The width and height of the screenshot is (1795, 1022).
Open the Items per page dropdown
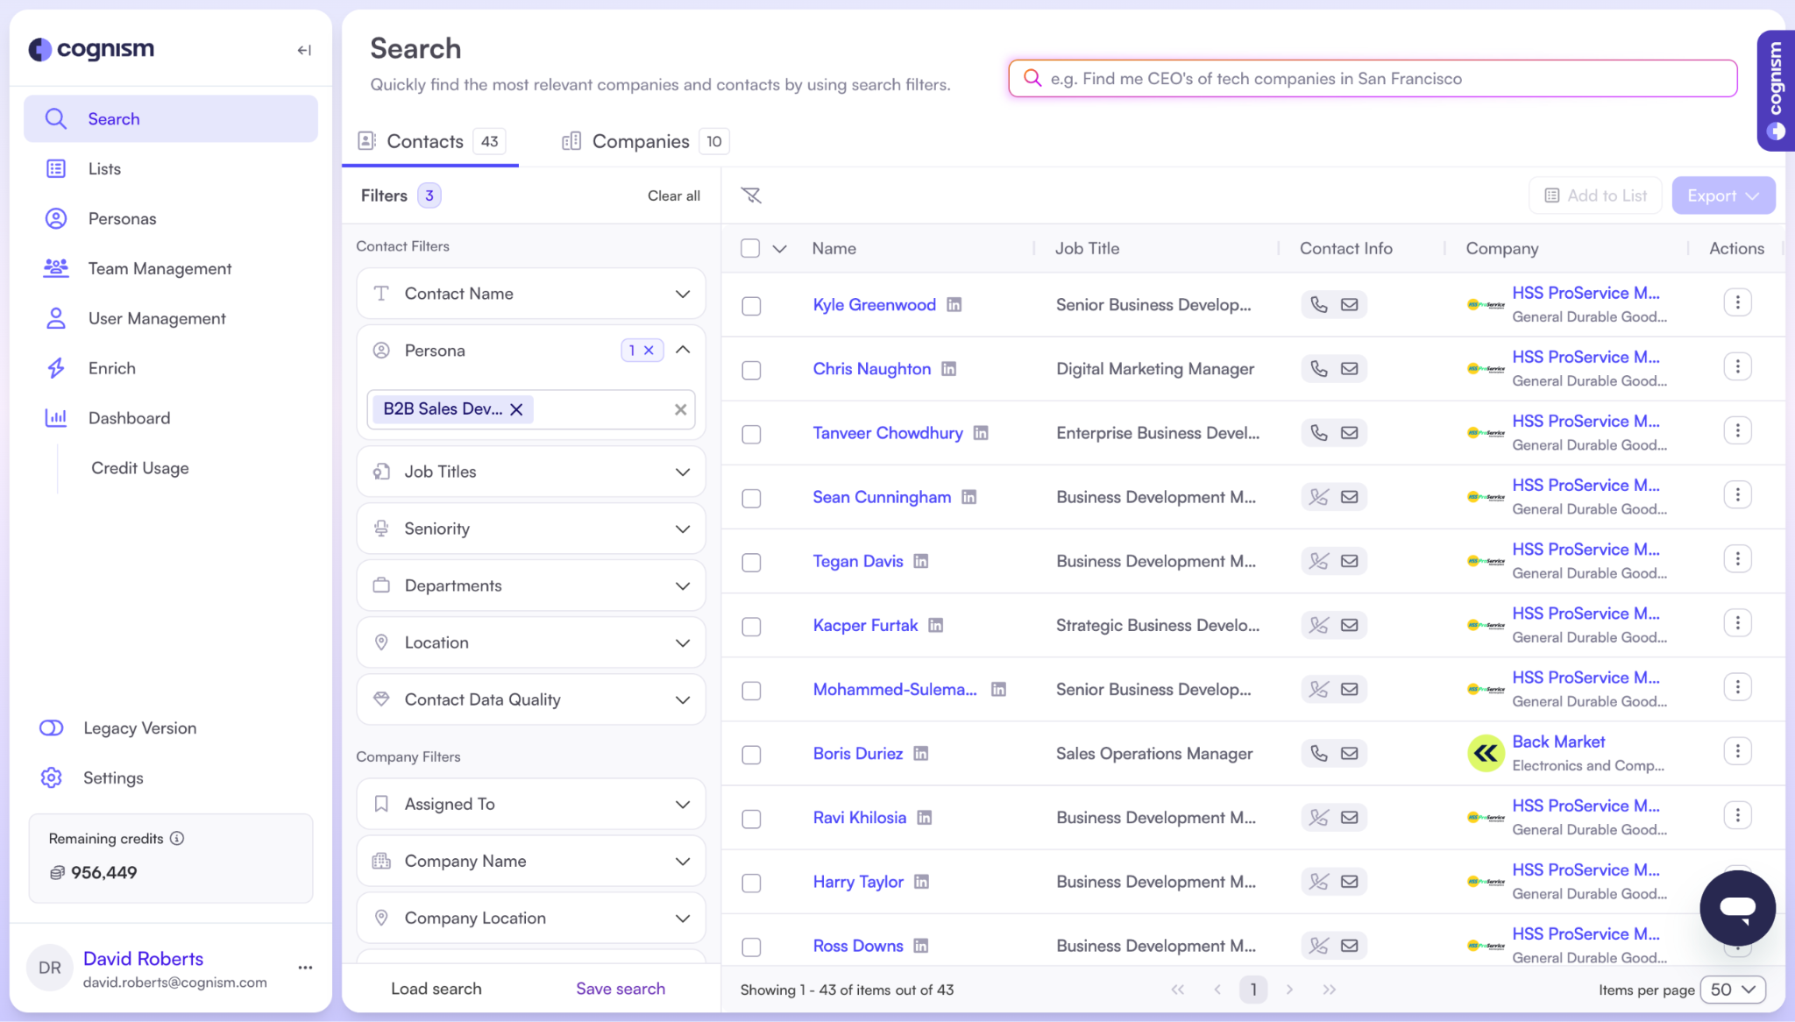[1732, 990]
